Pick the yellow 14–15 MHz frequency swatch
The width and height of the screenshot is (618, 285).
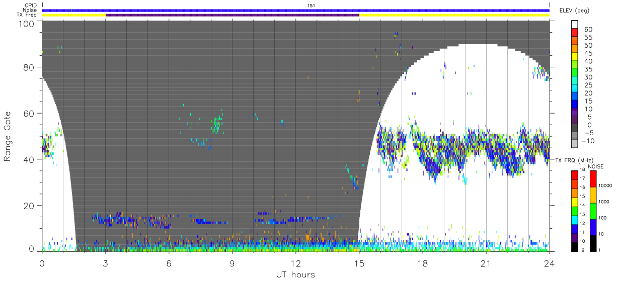574,202
